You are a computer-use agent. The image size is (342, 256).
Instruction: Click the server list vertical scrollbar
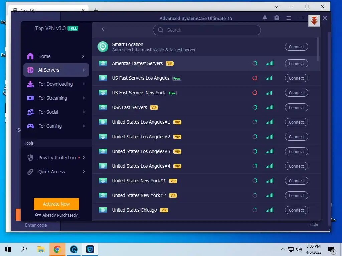click(x=318, y=50)
